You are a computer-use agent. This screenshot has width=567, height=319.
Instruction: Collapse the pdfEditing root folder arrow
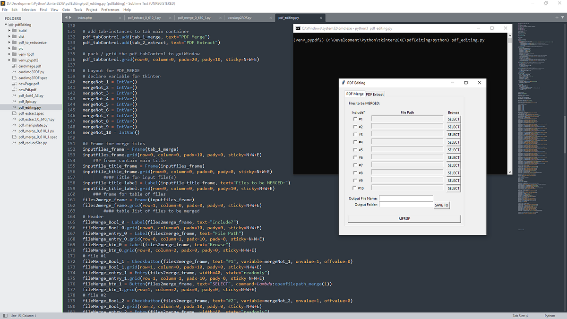5,25
